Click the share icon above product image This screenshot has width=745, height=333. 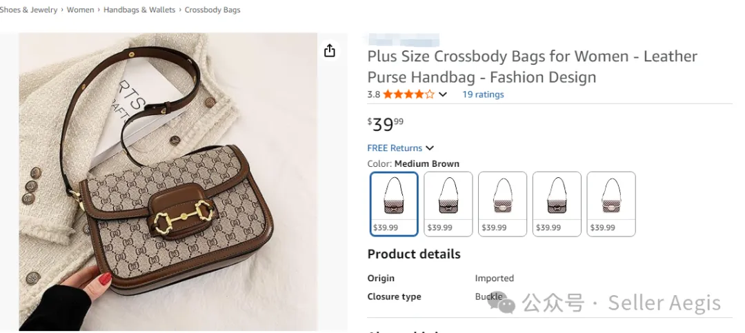pos(330,50)
